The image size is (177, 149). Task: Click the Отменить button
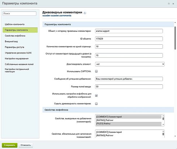[26, 145]
